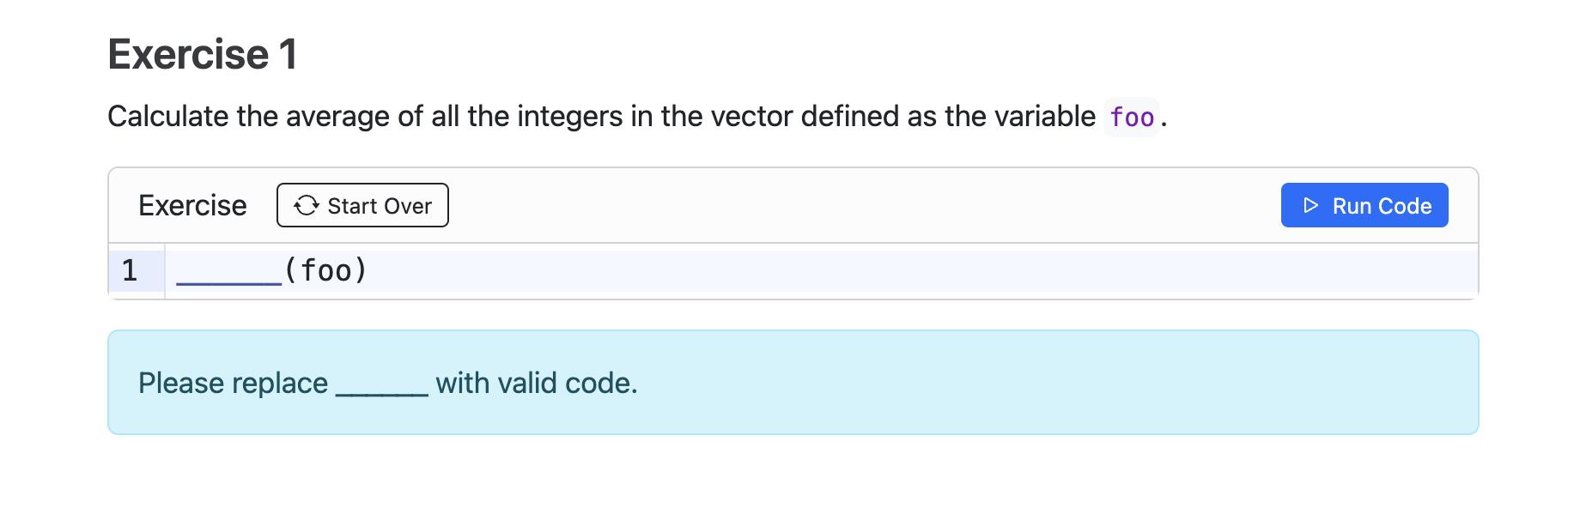Viewport: 1580px width, 520px height.
Task: Click the Please replace feedback text
Action: tap(234, 382)
